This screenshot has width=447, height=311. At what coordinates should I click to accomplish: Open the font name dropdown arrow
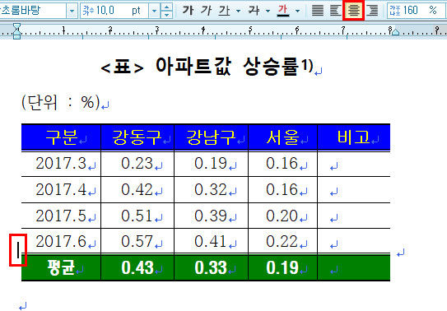pos(72,11)
